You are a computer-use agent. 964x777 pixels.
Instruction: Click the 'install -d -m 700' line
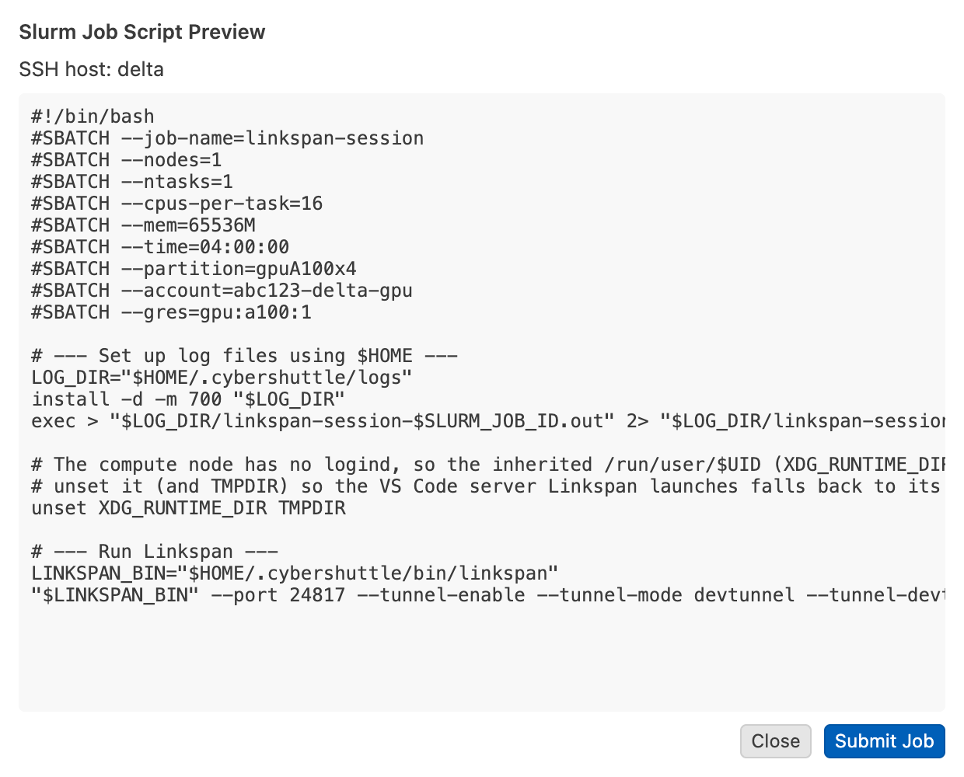point(188,399)
